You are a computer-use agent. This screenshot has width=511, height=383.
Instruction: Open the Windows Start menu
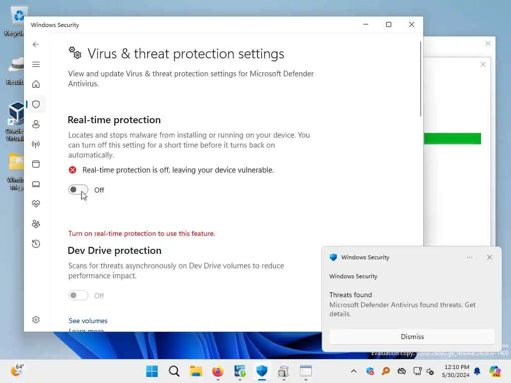pos(152,371)
